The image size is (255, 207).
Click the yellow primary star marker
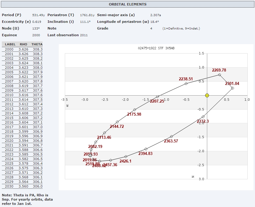pyautogui.click(x=207, y=95)
